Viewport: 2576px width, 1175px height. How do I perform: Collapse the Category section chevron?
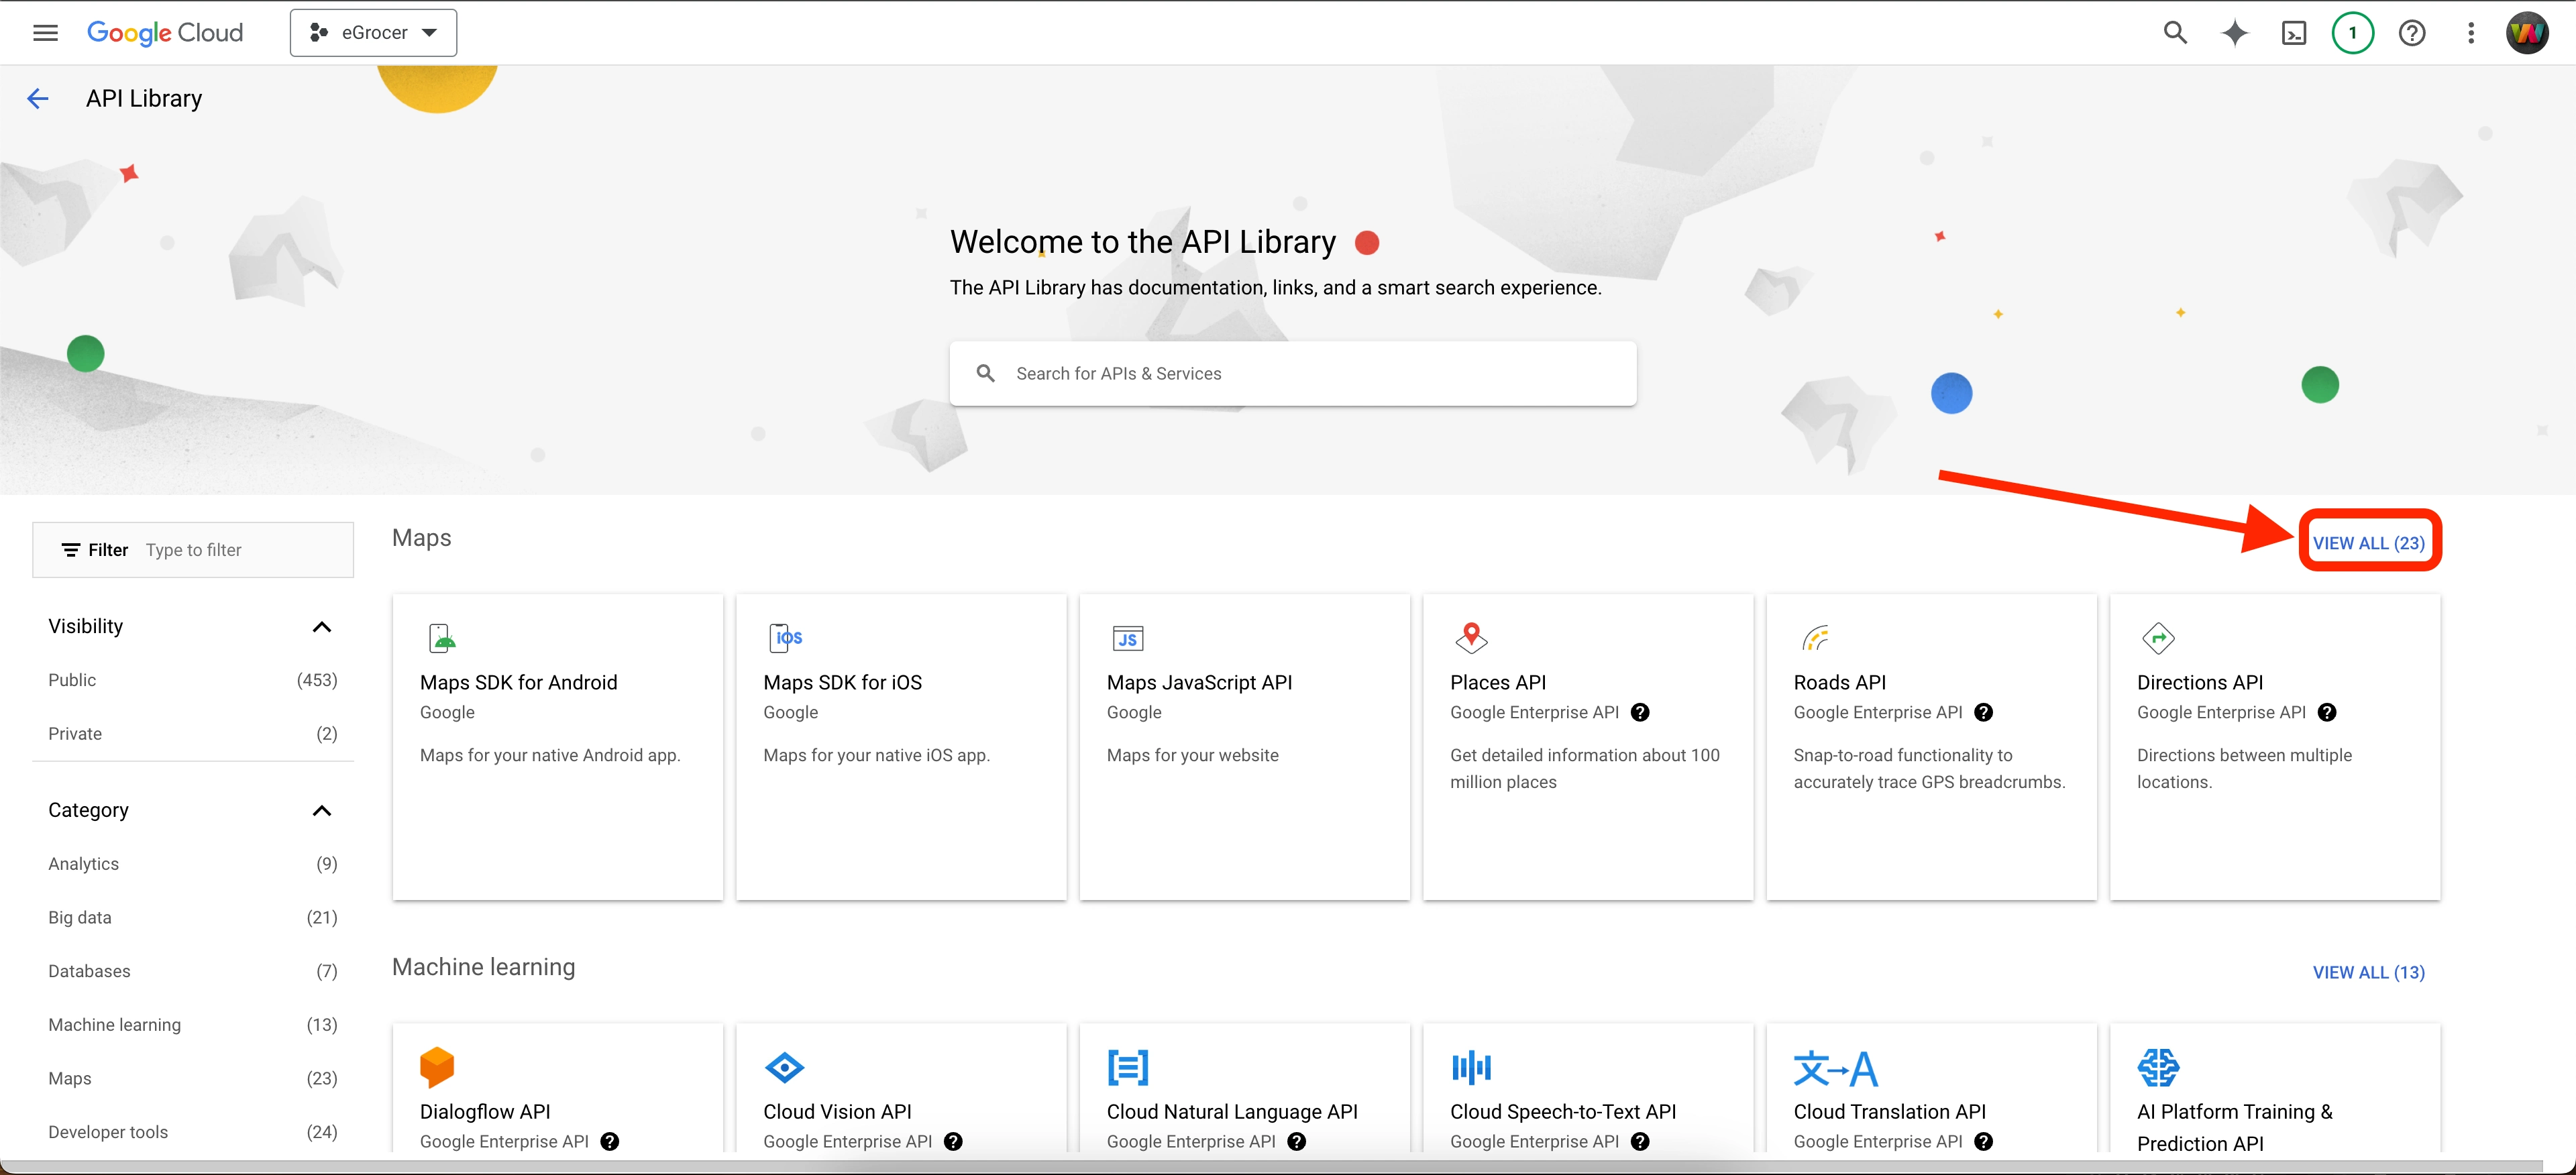(x=321, y=811)
